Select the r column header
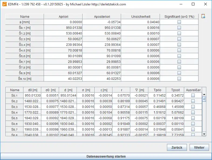Image resolution: width=212 pixels, height=160 pixels. [x=121, y=90]
